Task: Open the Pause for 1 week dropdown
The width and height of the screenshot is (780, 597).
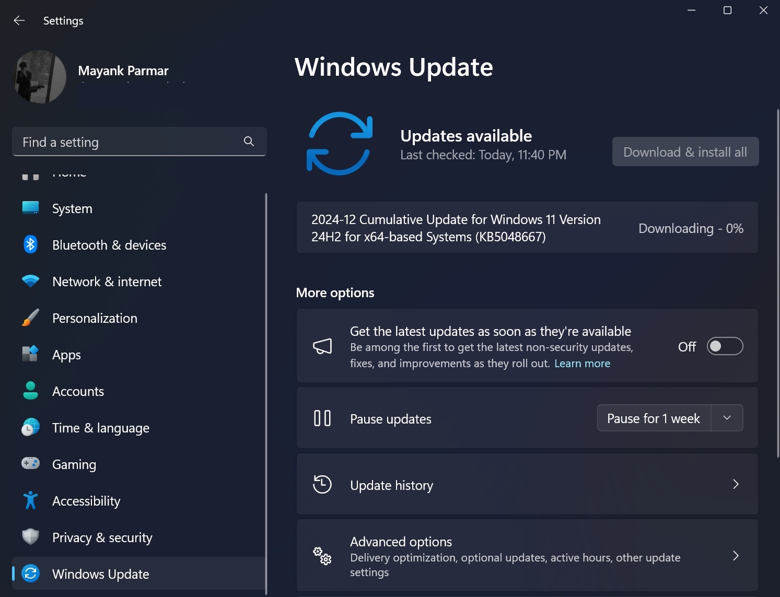Action: click(727, 418)
